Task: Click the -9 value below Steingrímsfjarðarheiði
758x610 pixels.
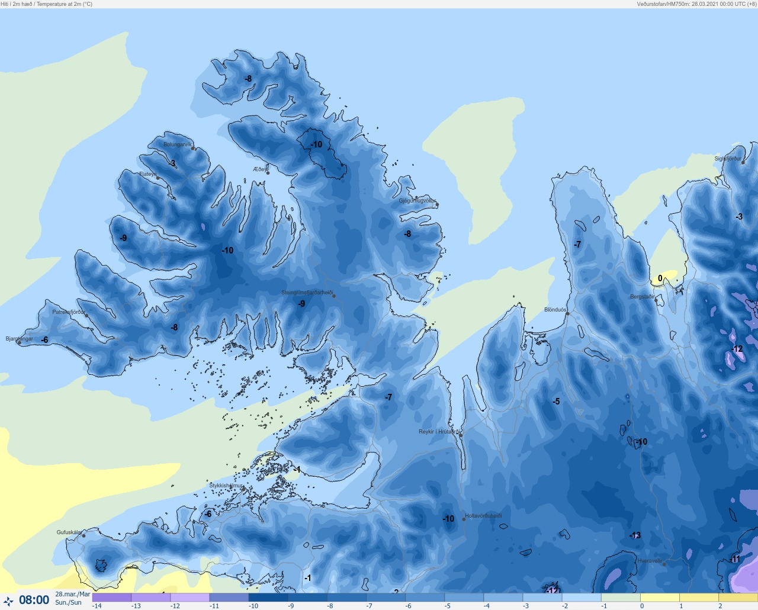Action: coord(301,304)
